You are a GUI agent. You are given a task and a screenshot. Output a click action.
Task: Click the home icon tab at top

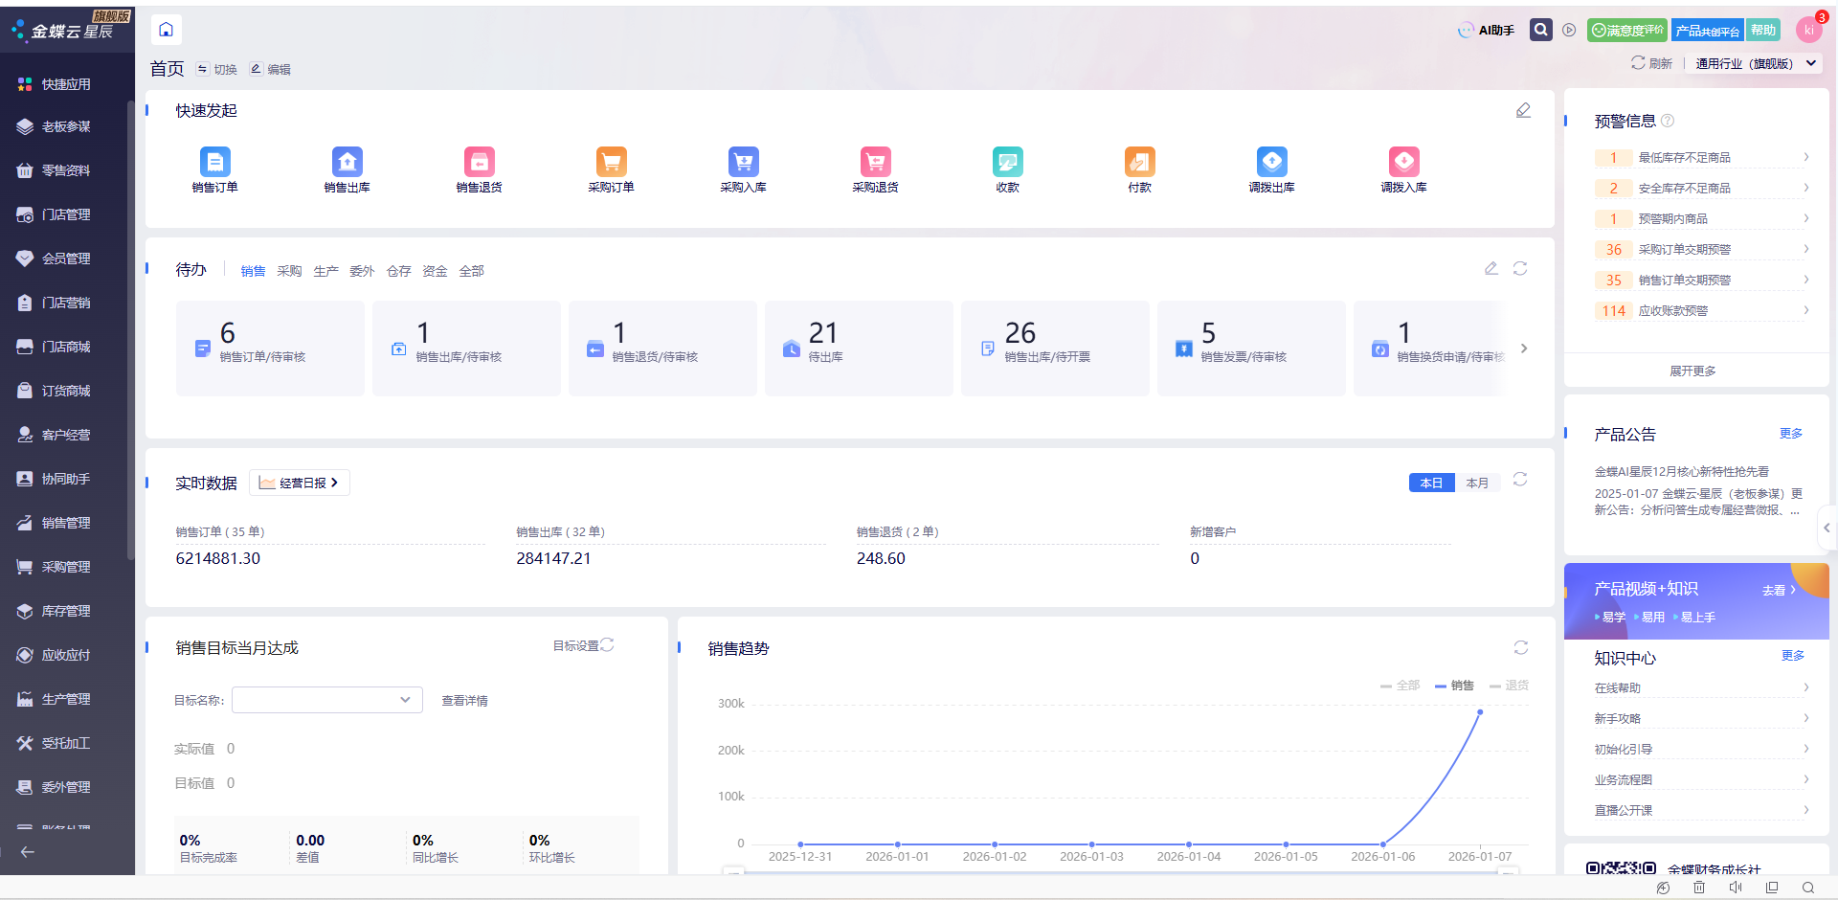166,30
